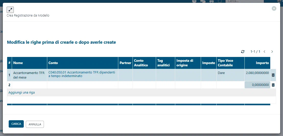
Task: Edit the 0,00000000 amount field
Action: coord(257,85)
